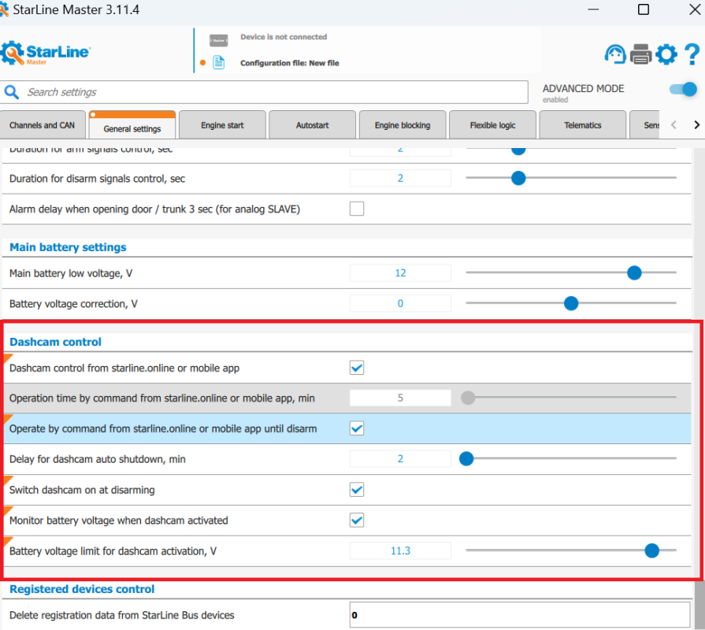Click Battery voltage correction value field

(400, 303)
